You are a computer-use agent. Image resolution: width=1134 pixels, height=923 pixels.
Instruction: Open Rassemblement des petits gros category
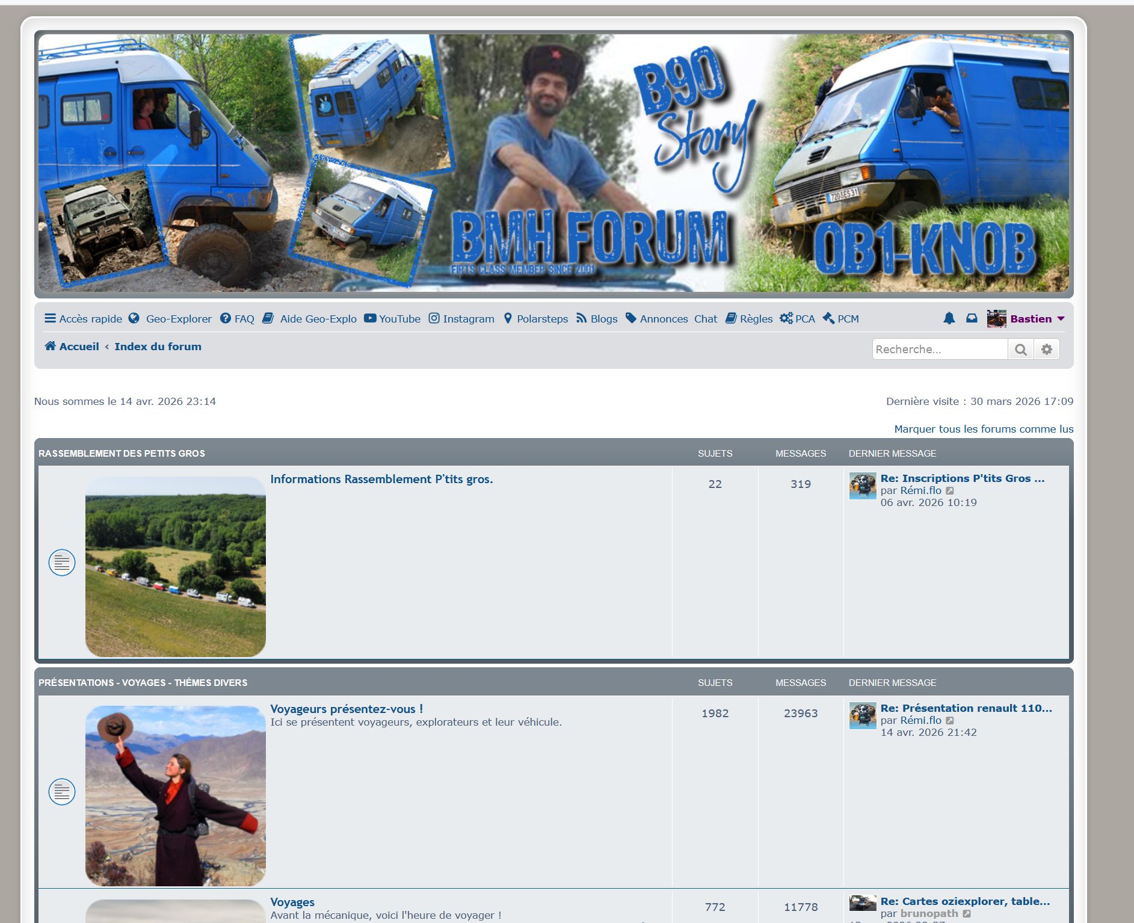coord(122,453)
